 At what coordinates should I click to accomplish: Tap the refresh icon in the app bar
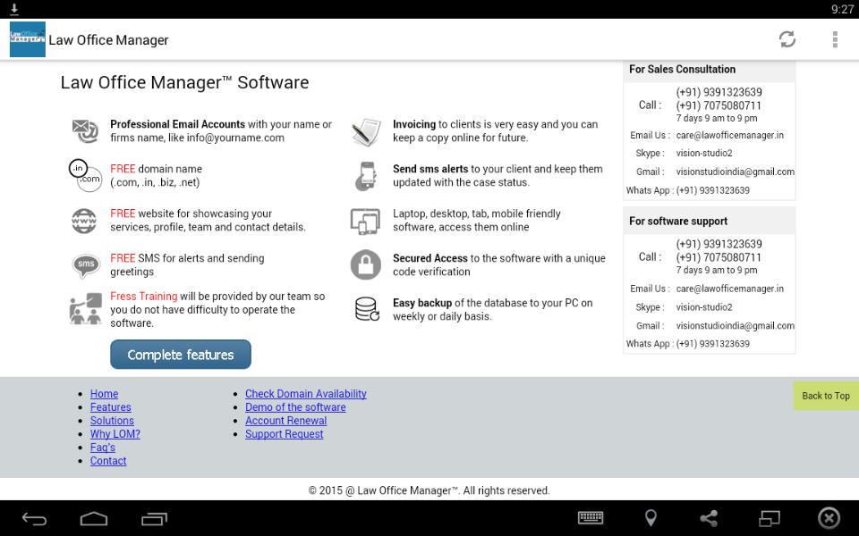click(x=787, y=39)
